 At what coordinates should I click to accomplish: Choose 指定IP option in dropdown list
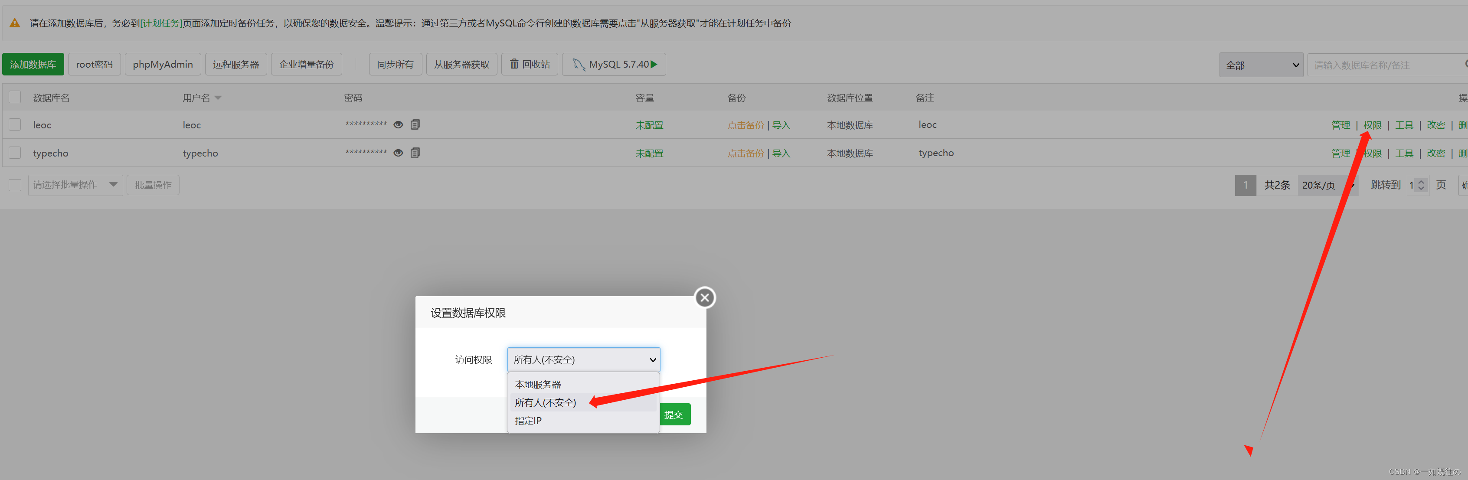pos(583,421)
